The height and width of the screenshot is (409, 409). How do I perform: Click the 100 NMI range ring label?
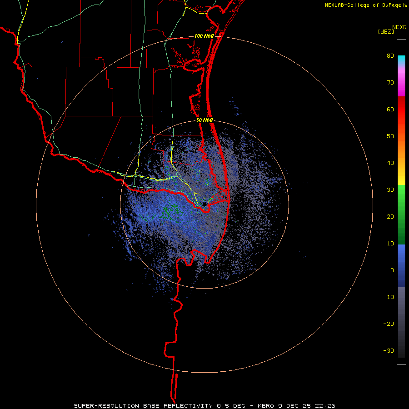tap(204, 36)
